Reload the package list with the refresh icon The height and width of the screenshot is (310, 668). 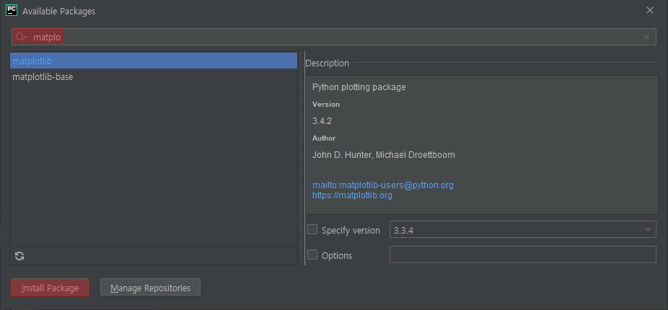[19, 256]
